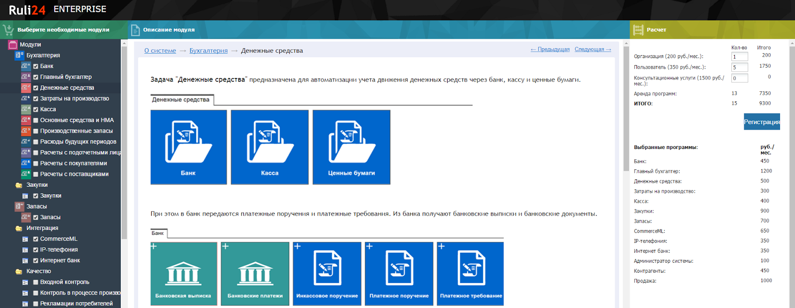
Task: Open the Банковские платежи tile
Action: tap(255, 274)
